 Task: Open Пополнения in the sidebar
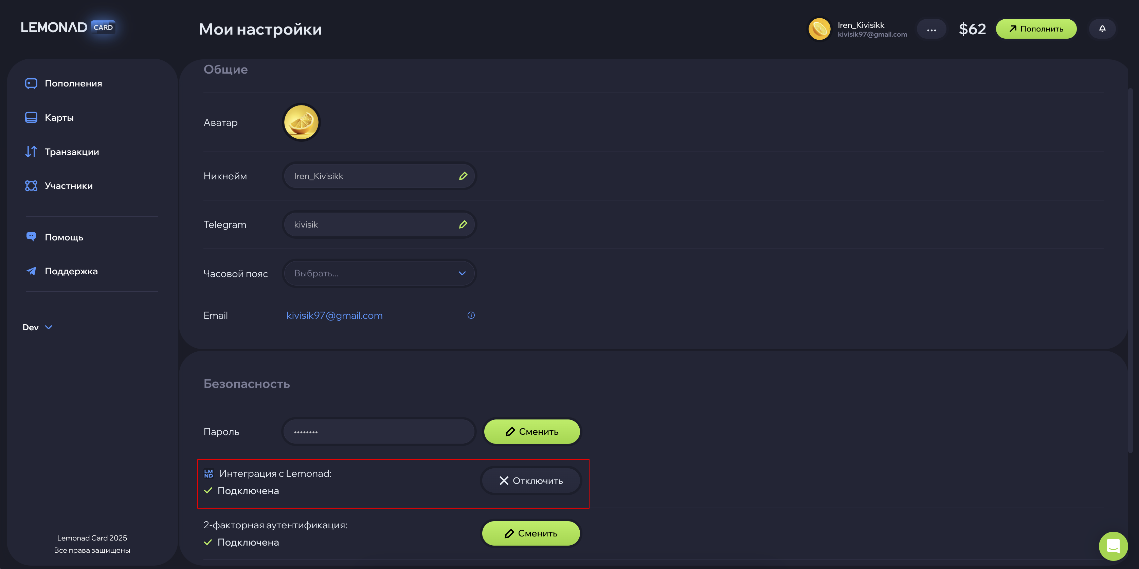coord(73,83)
